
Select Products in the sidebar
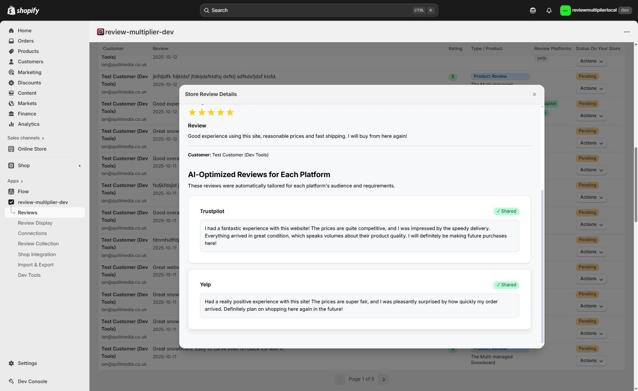(x=28, y=51)
